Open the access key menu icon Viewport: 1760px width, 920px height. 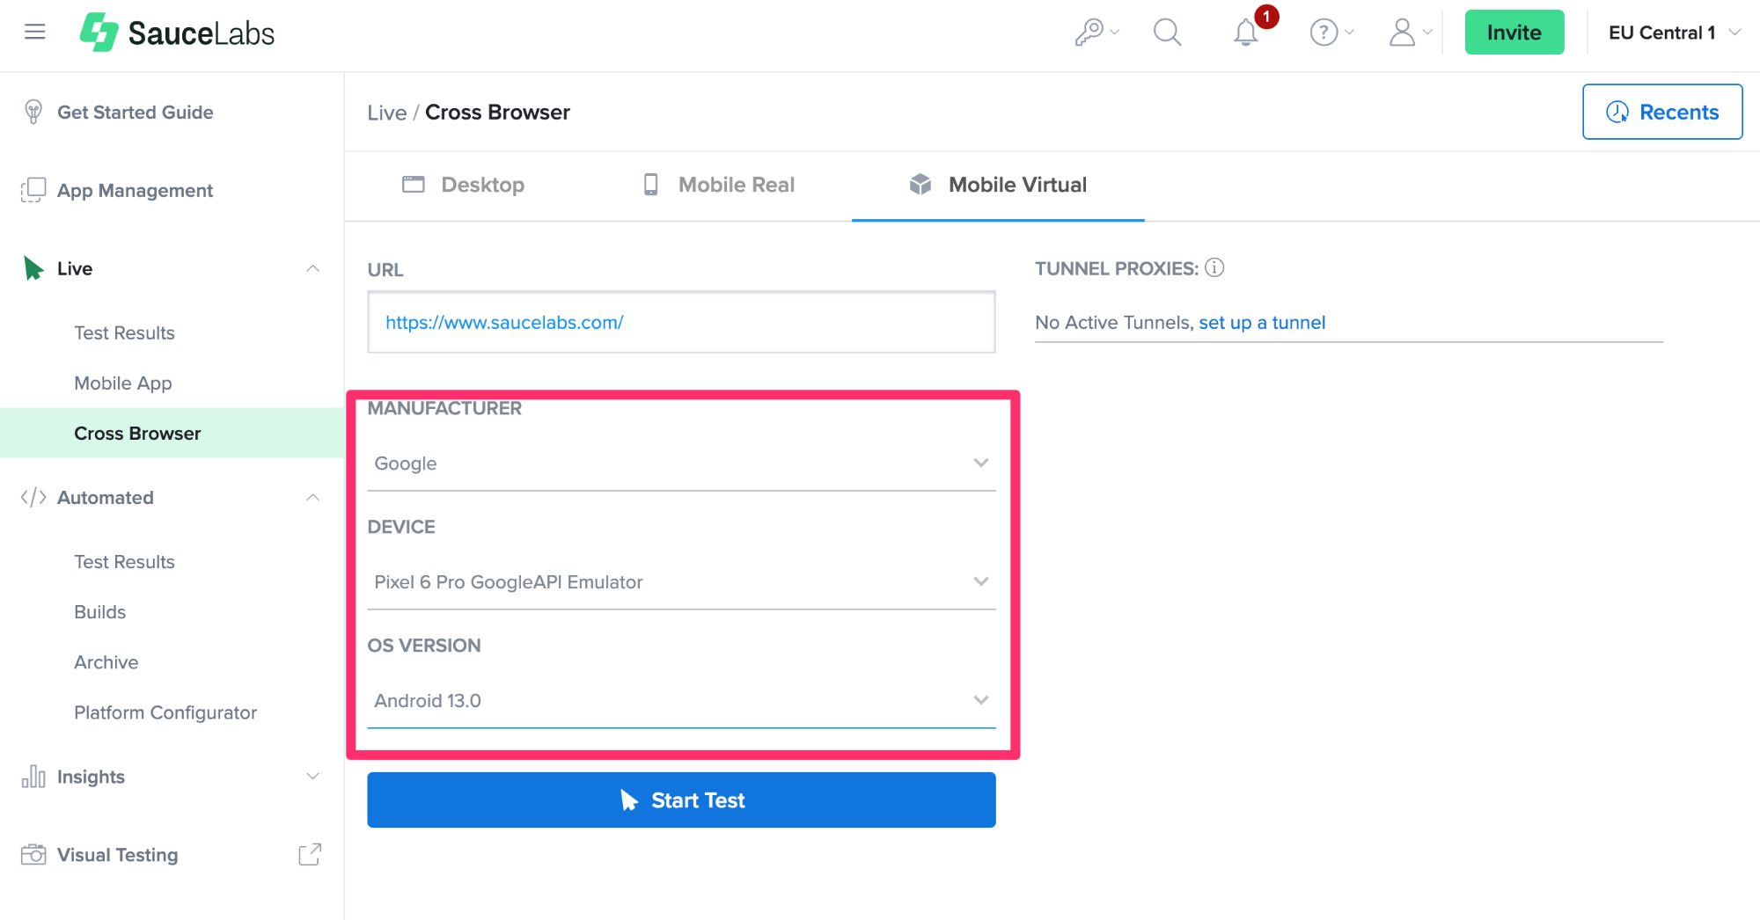point(1096,33)
